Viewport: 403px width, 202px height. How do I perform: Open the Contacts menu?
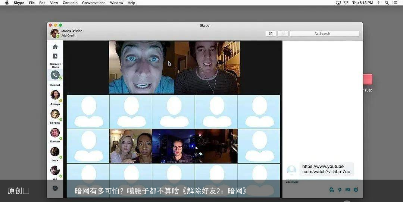coord(70,3)
